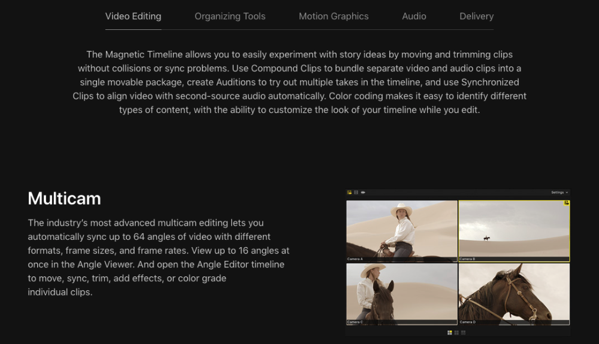The height and width of the screenshot is (344, 599).
Task: Go to the Motion Graphics tab
Action: pyautogui.click(x=334, y=16)
